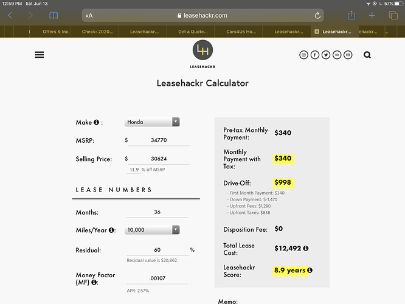Click the Disposition Fee $0 value
Image resolution: width=405 pixels, height=304 pixels.
(x=279, y=229)
